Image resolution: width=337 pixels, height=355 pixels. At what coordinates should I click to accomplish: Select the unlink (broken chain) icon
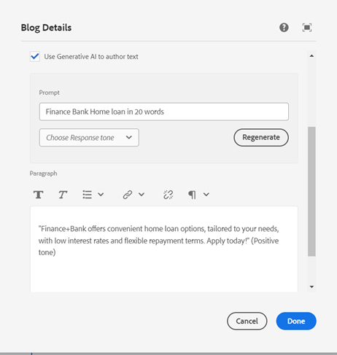[168, 195]
